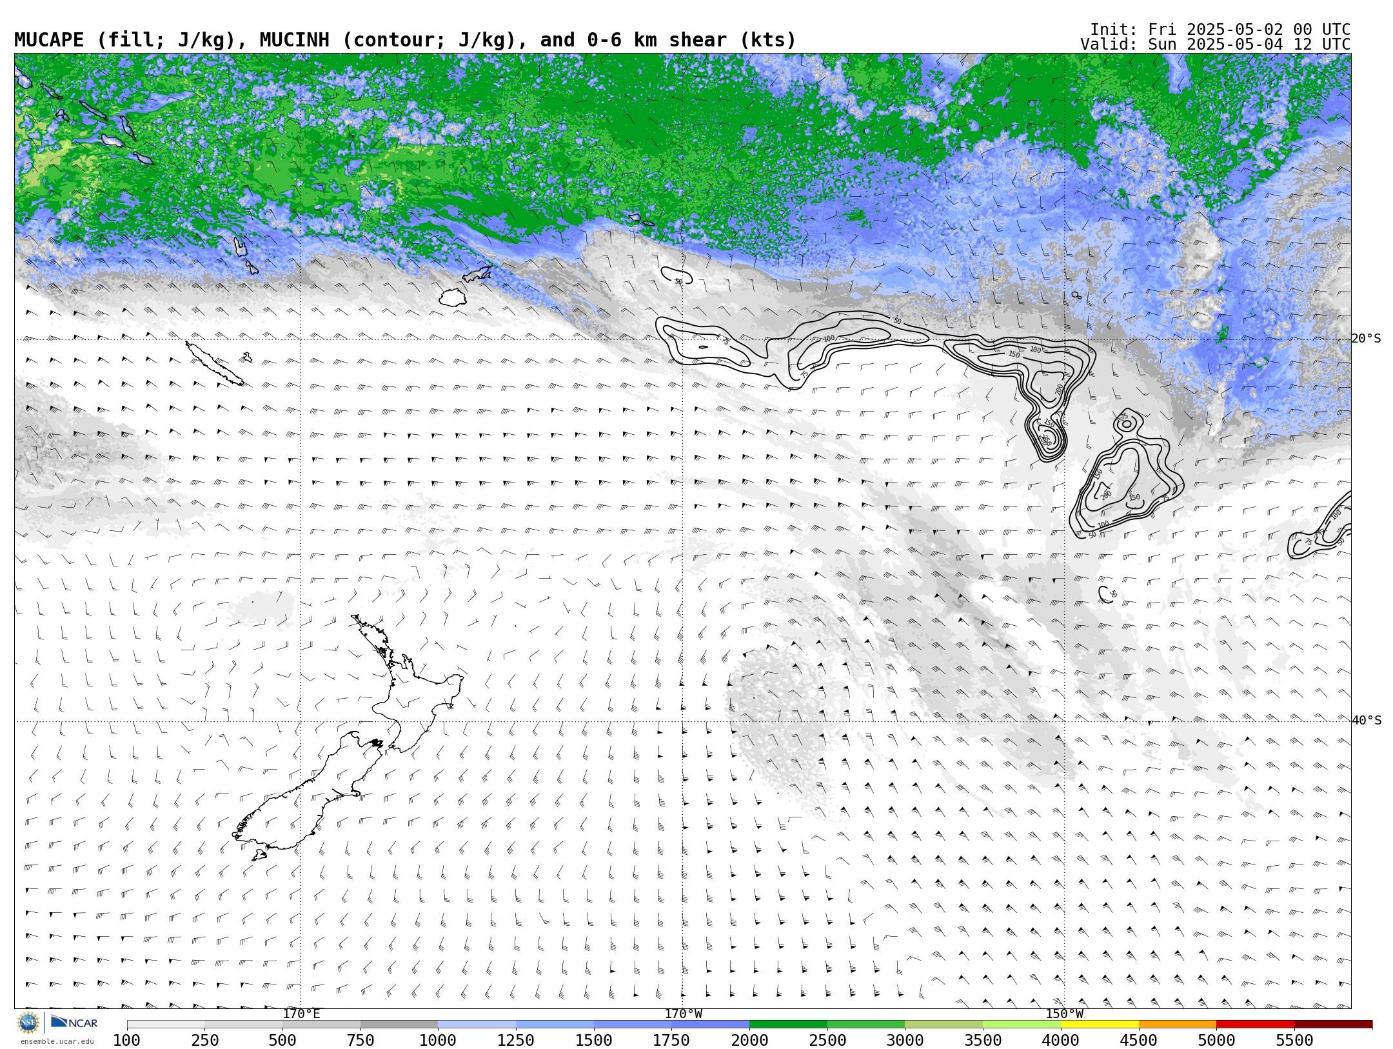Pick the orange 4500–5000 colorbar segment
The height and width of the screenshot is (1049, 1393).
[x=1178, y=1024]
